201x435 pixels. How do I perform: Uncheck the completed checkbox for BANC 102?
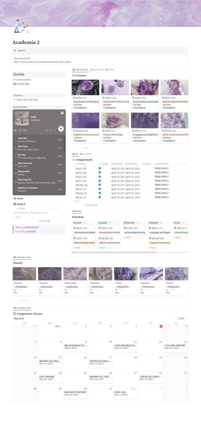[100, 172]
